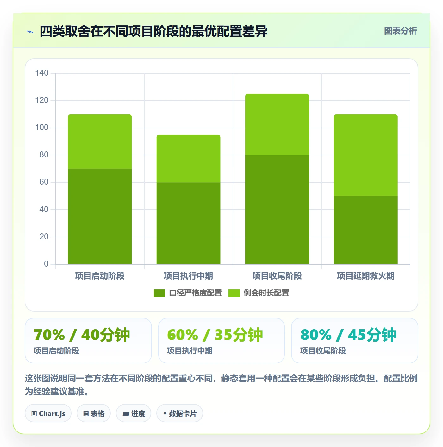
Task: Select the light green bar segment for 项目启动阶段
Action: click(x=100, y=142)
